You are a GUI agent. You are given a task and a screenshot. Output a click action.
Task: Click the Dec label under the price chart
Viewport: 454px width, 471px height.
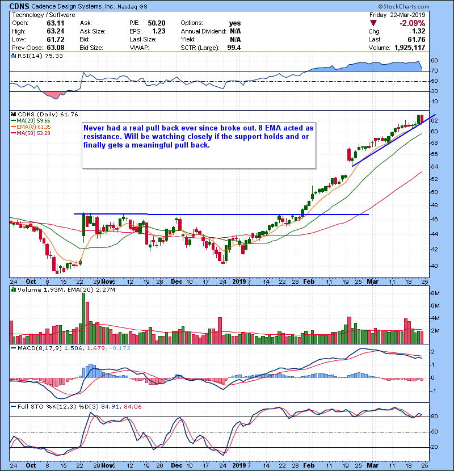coord(176,282)
